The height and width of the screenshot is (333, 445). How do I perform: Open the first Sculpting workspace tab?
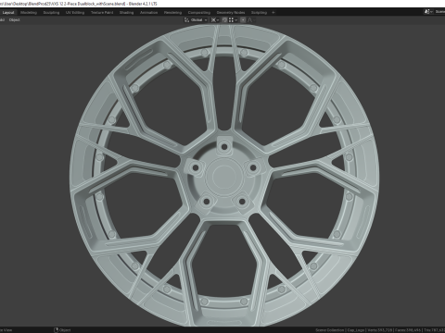coord(51,13)
